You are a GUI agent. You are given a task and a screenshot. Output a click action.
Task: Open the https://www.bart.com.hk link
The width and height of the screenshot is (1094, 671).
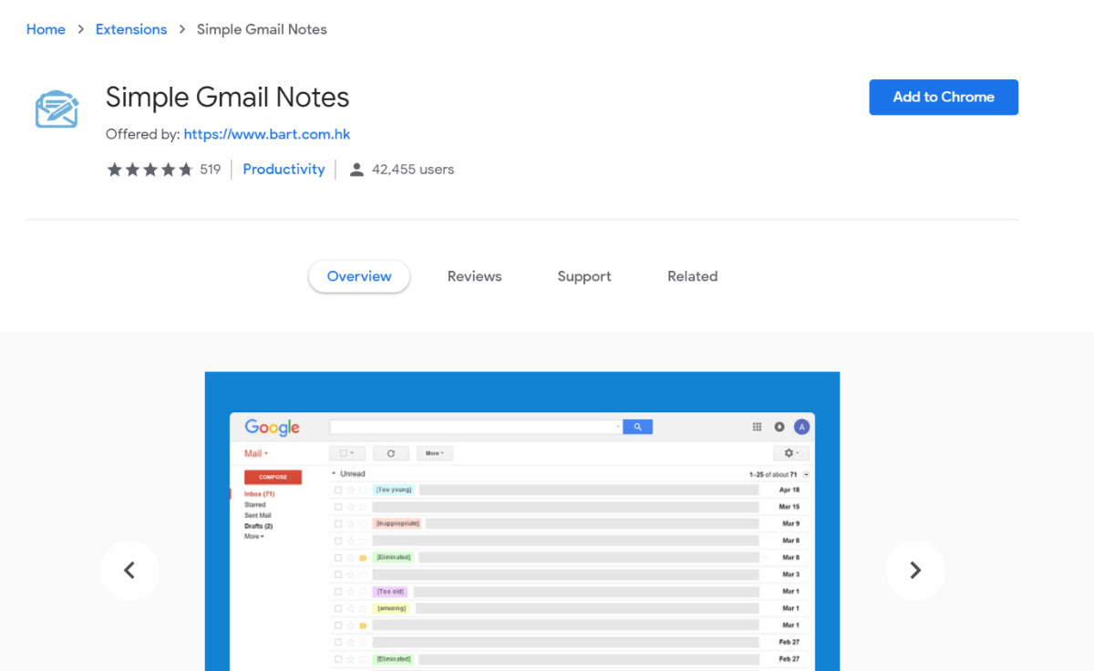(266, 134)
